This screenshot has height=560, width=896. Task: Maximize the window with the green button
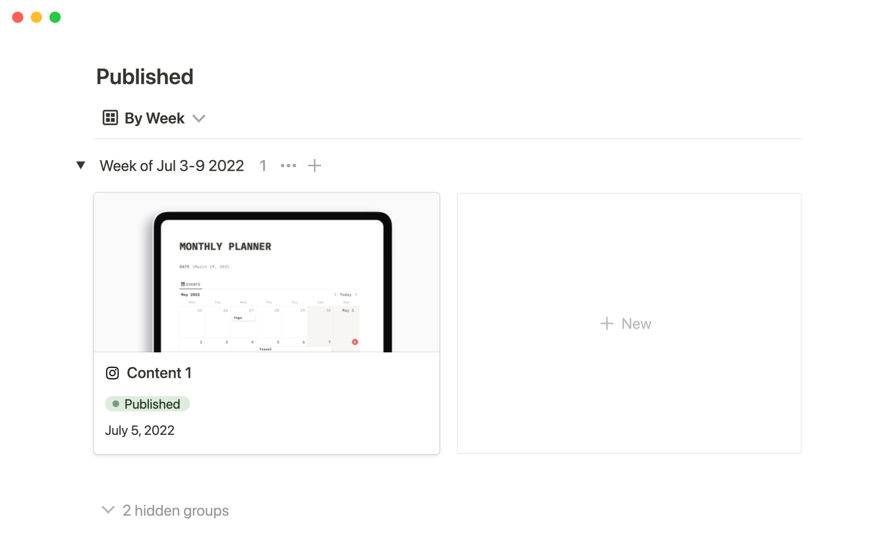click(x=55, y=17)
